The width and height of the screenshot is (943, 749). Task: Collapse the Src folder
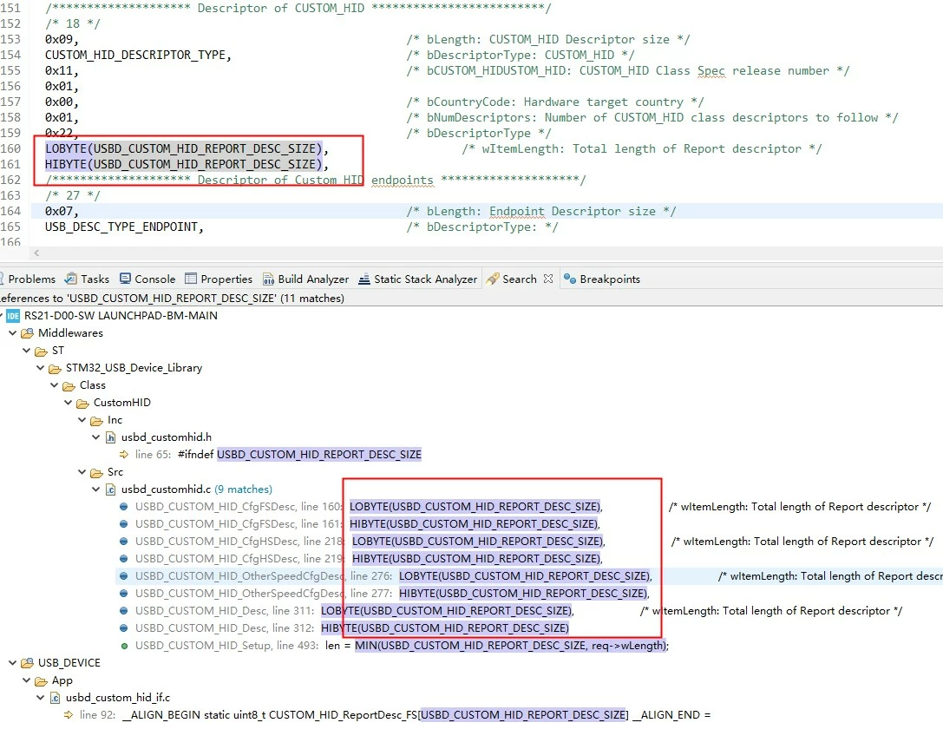click(82, 472)
